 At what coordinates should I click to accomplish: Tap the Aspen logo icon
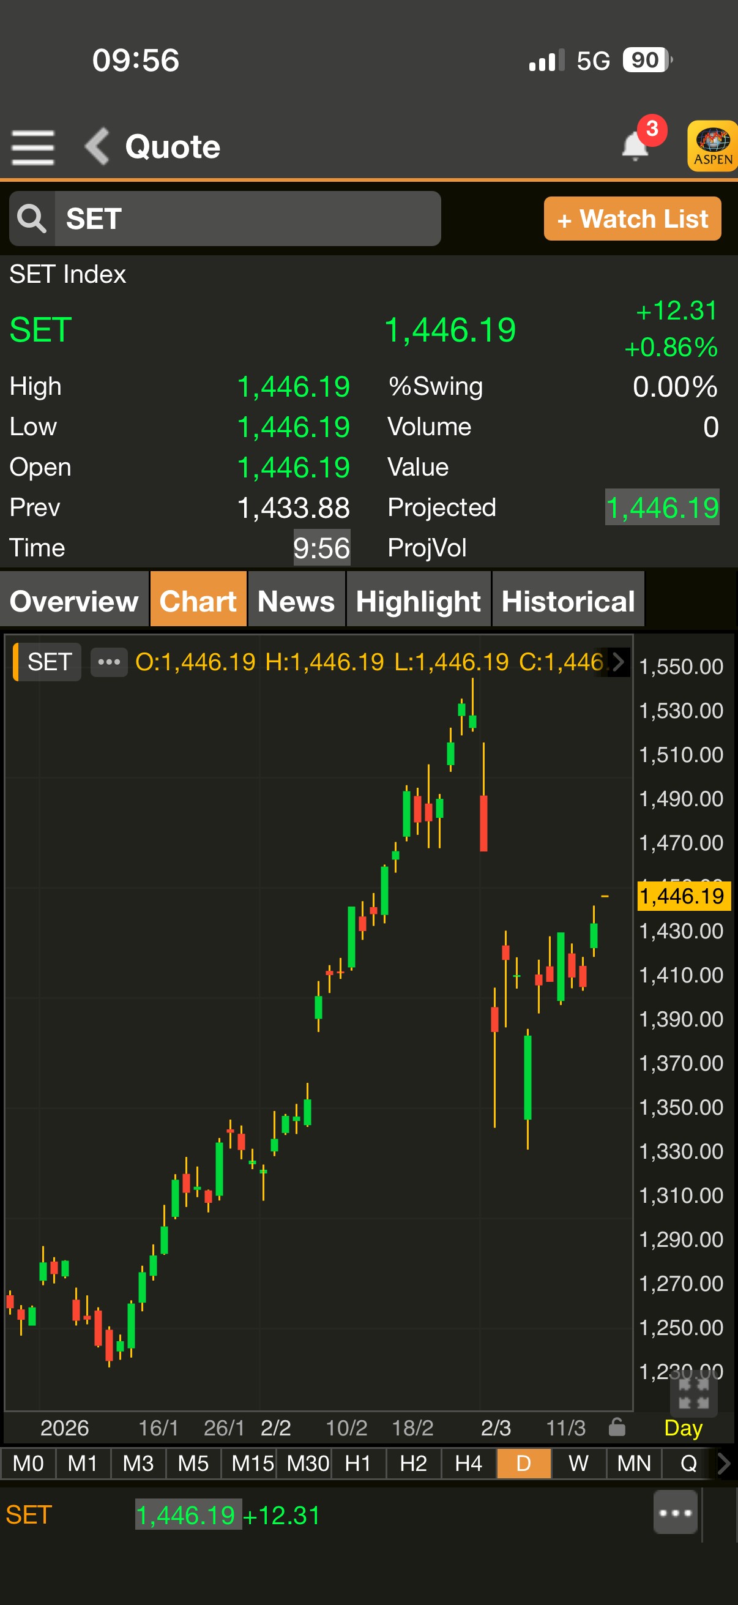click(x=712, y=146)
